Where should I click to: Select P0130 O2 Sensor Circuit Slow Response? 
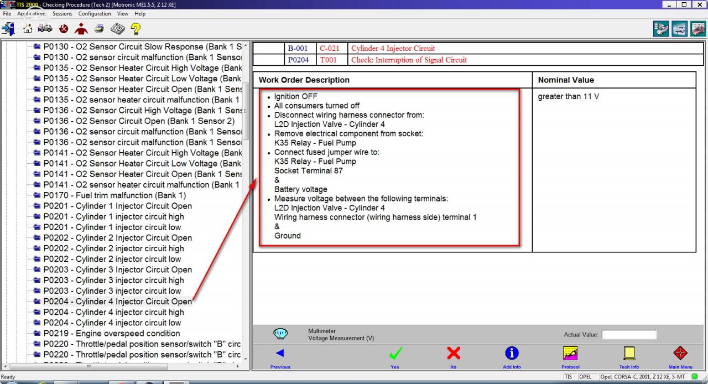point(142,47)
